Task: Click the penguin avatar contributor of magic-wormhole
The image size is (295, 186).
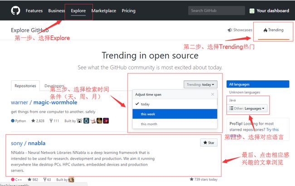Action: point(86,121)
